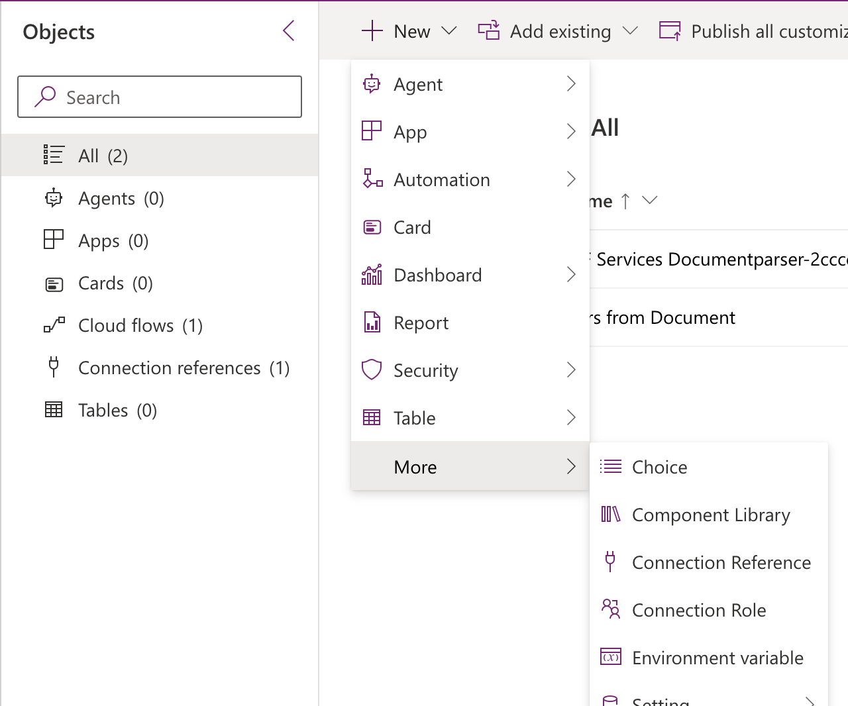848x706 pixels.
Task: Click the Dashboard chart icon
Action: click(x=372, y=275)
